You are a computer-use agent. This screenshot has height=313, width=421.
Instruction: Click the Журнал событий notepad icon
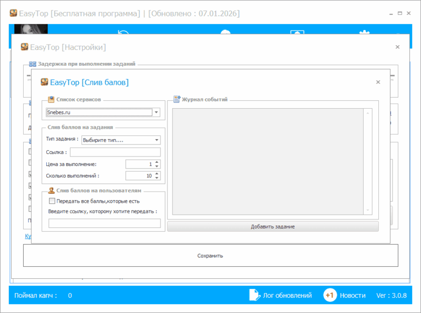pyautogui.click(x=177, y=99)
